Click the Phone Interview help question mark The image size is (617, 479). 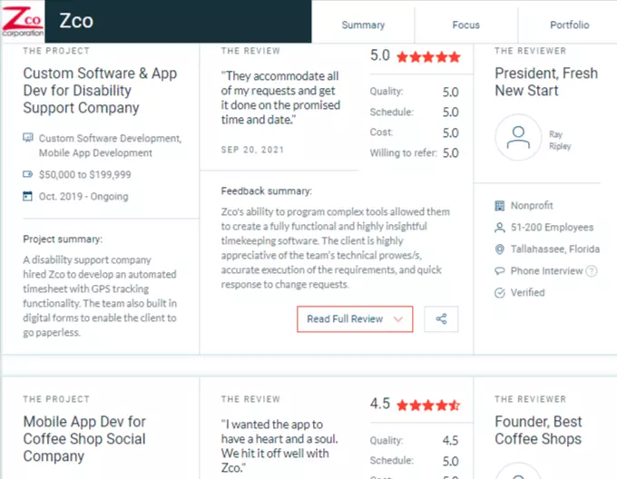[x=592, y=271]
